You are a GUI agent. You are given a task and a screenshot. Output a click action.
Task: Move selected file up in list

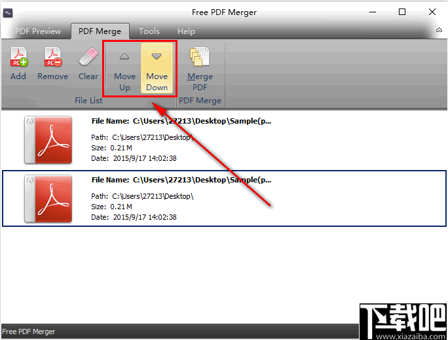coord(124,69)
